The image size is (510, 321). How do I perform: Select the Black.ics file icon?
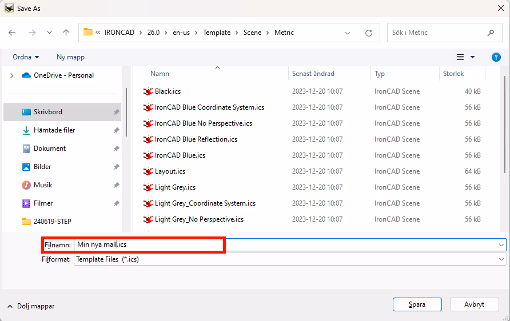point(148,91)
